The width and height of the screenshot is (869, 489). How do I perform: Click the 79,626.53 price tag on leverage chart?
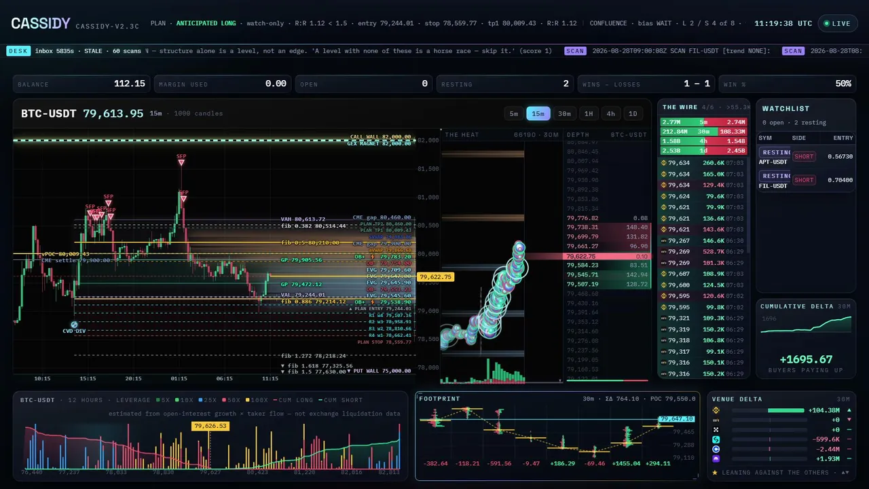coord(210,427)
